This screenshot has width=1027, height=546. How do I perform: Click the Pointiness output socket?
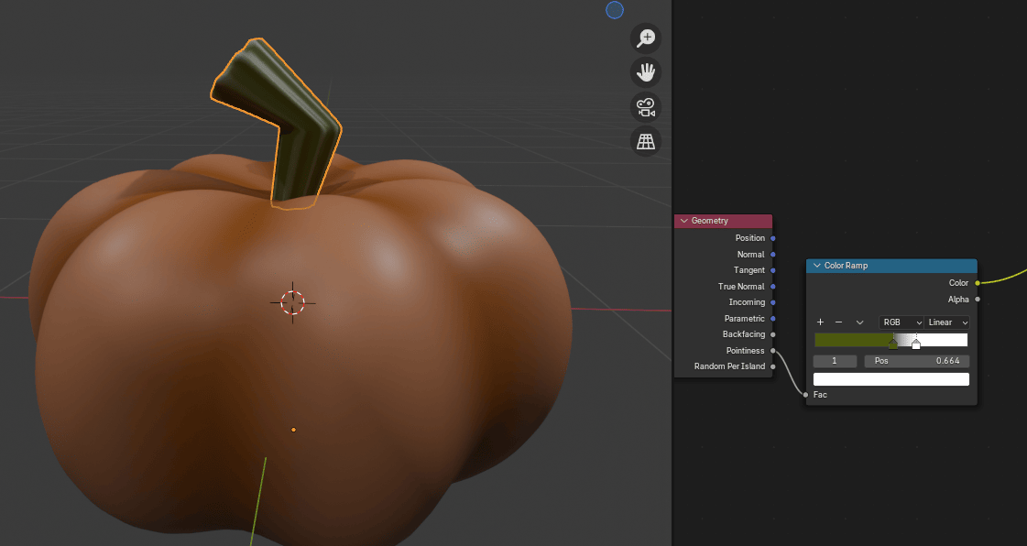click(773, 350)
